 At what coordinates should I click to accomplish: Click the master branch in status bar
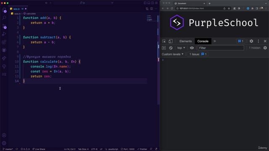pyautogui.click(x=8, y=149)
